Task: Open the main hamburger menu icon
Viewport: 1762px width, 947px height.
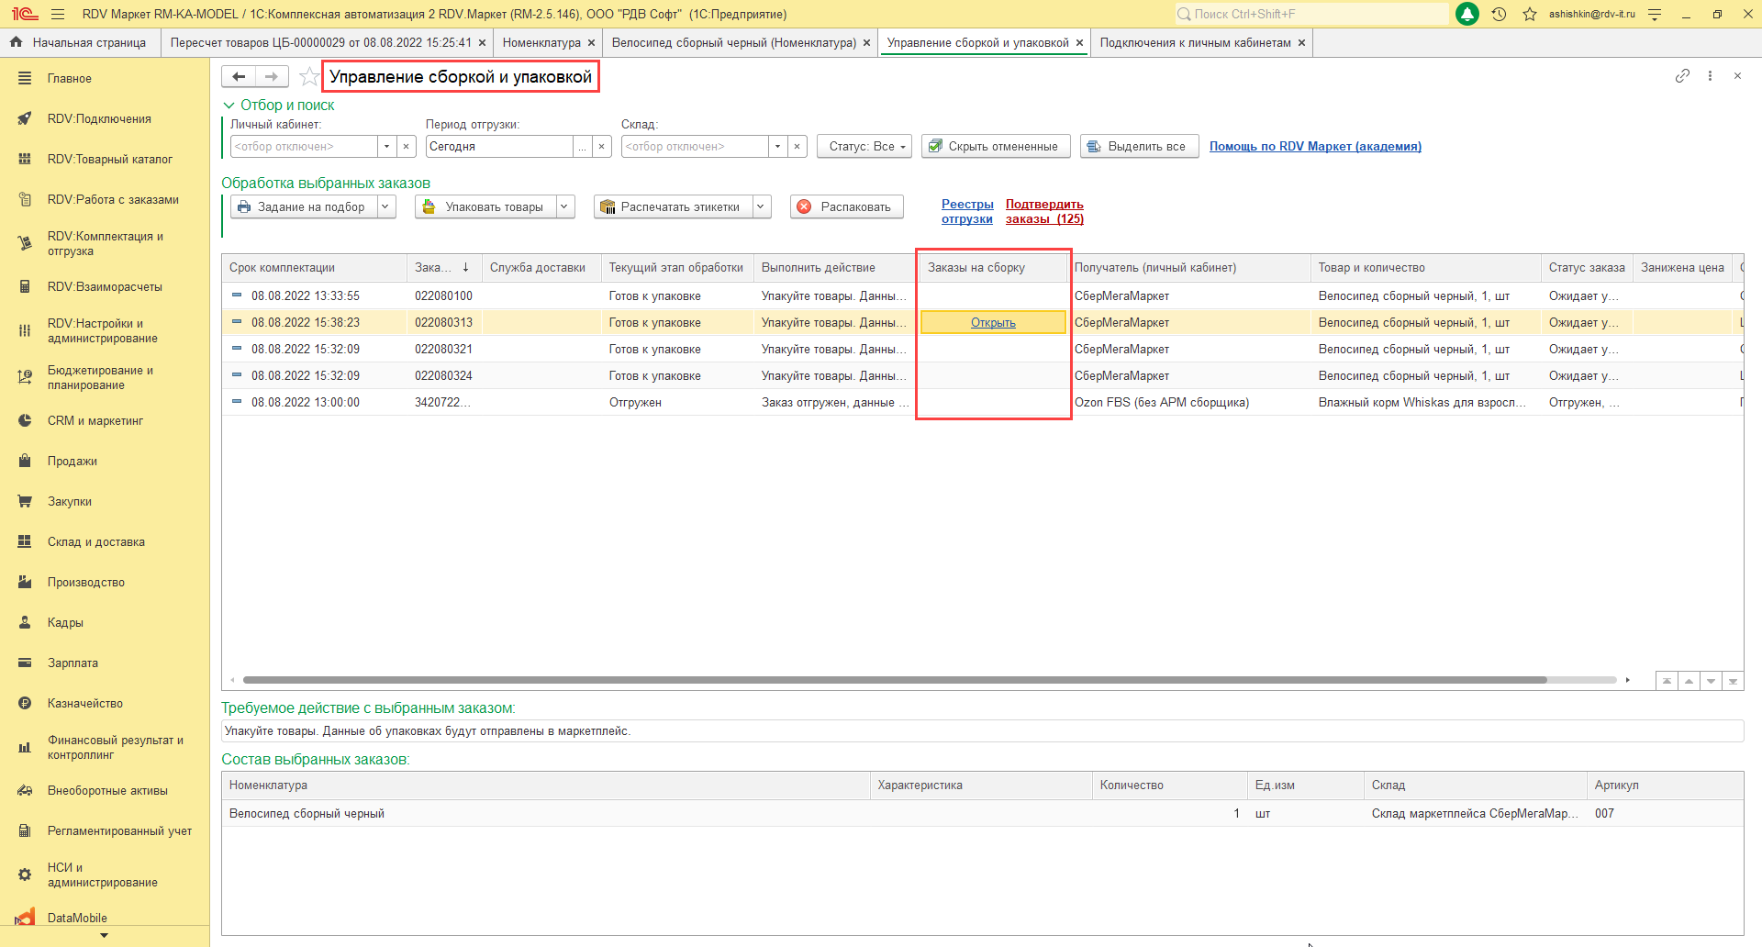Action: click(x=58, y=14)
